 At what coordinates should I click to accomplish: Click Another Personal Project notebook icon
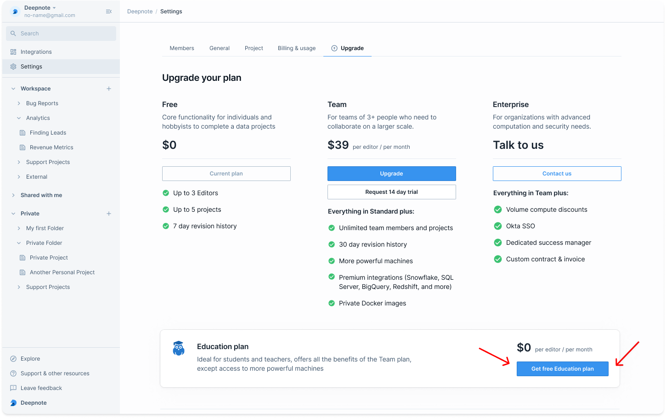click(x=23, y=272)
